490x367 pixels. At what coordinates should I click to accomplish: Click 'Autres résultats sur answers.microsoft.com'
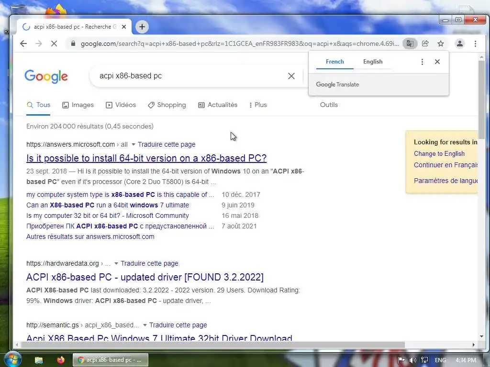90,237
